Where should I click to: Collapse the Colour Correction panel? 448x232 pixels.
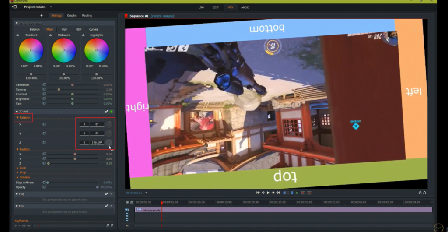[x=17, y=23]
